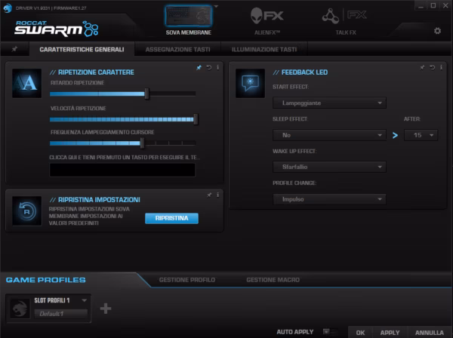Open the Game Profiles tab
Viewport: 453px width, 338px height.
[x=45, y=280]
